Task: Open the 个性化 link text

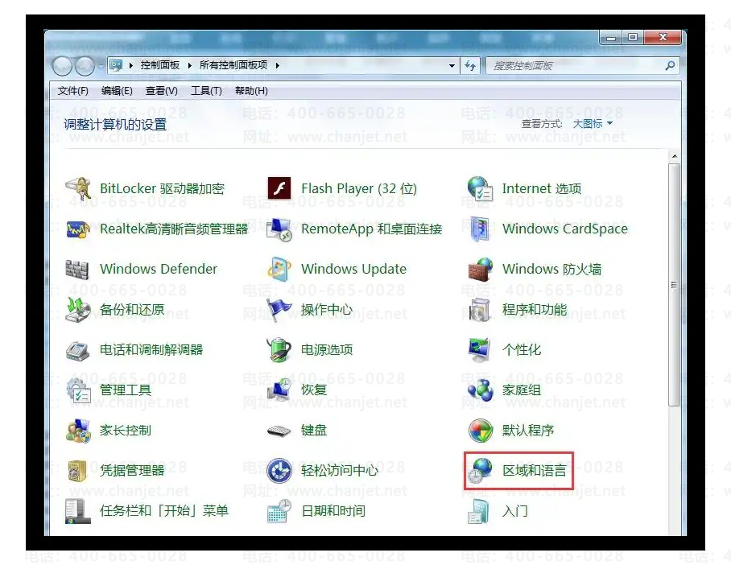Action: (522, 349)
